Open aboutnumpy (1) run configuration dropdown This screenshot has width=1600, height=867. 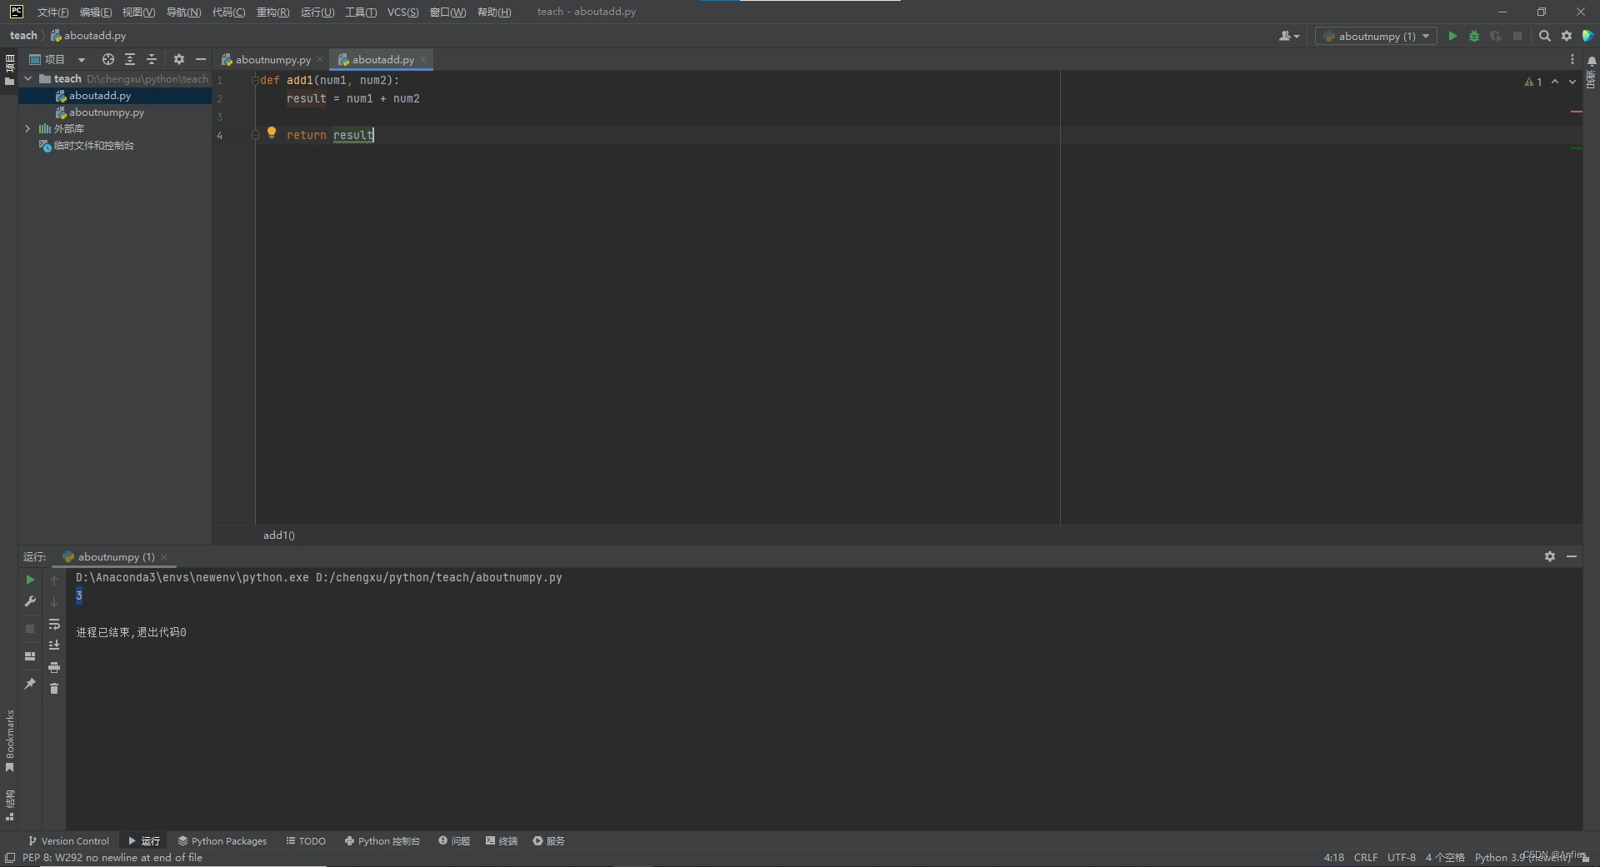point(1376,36)
